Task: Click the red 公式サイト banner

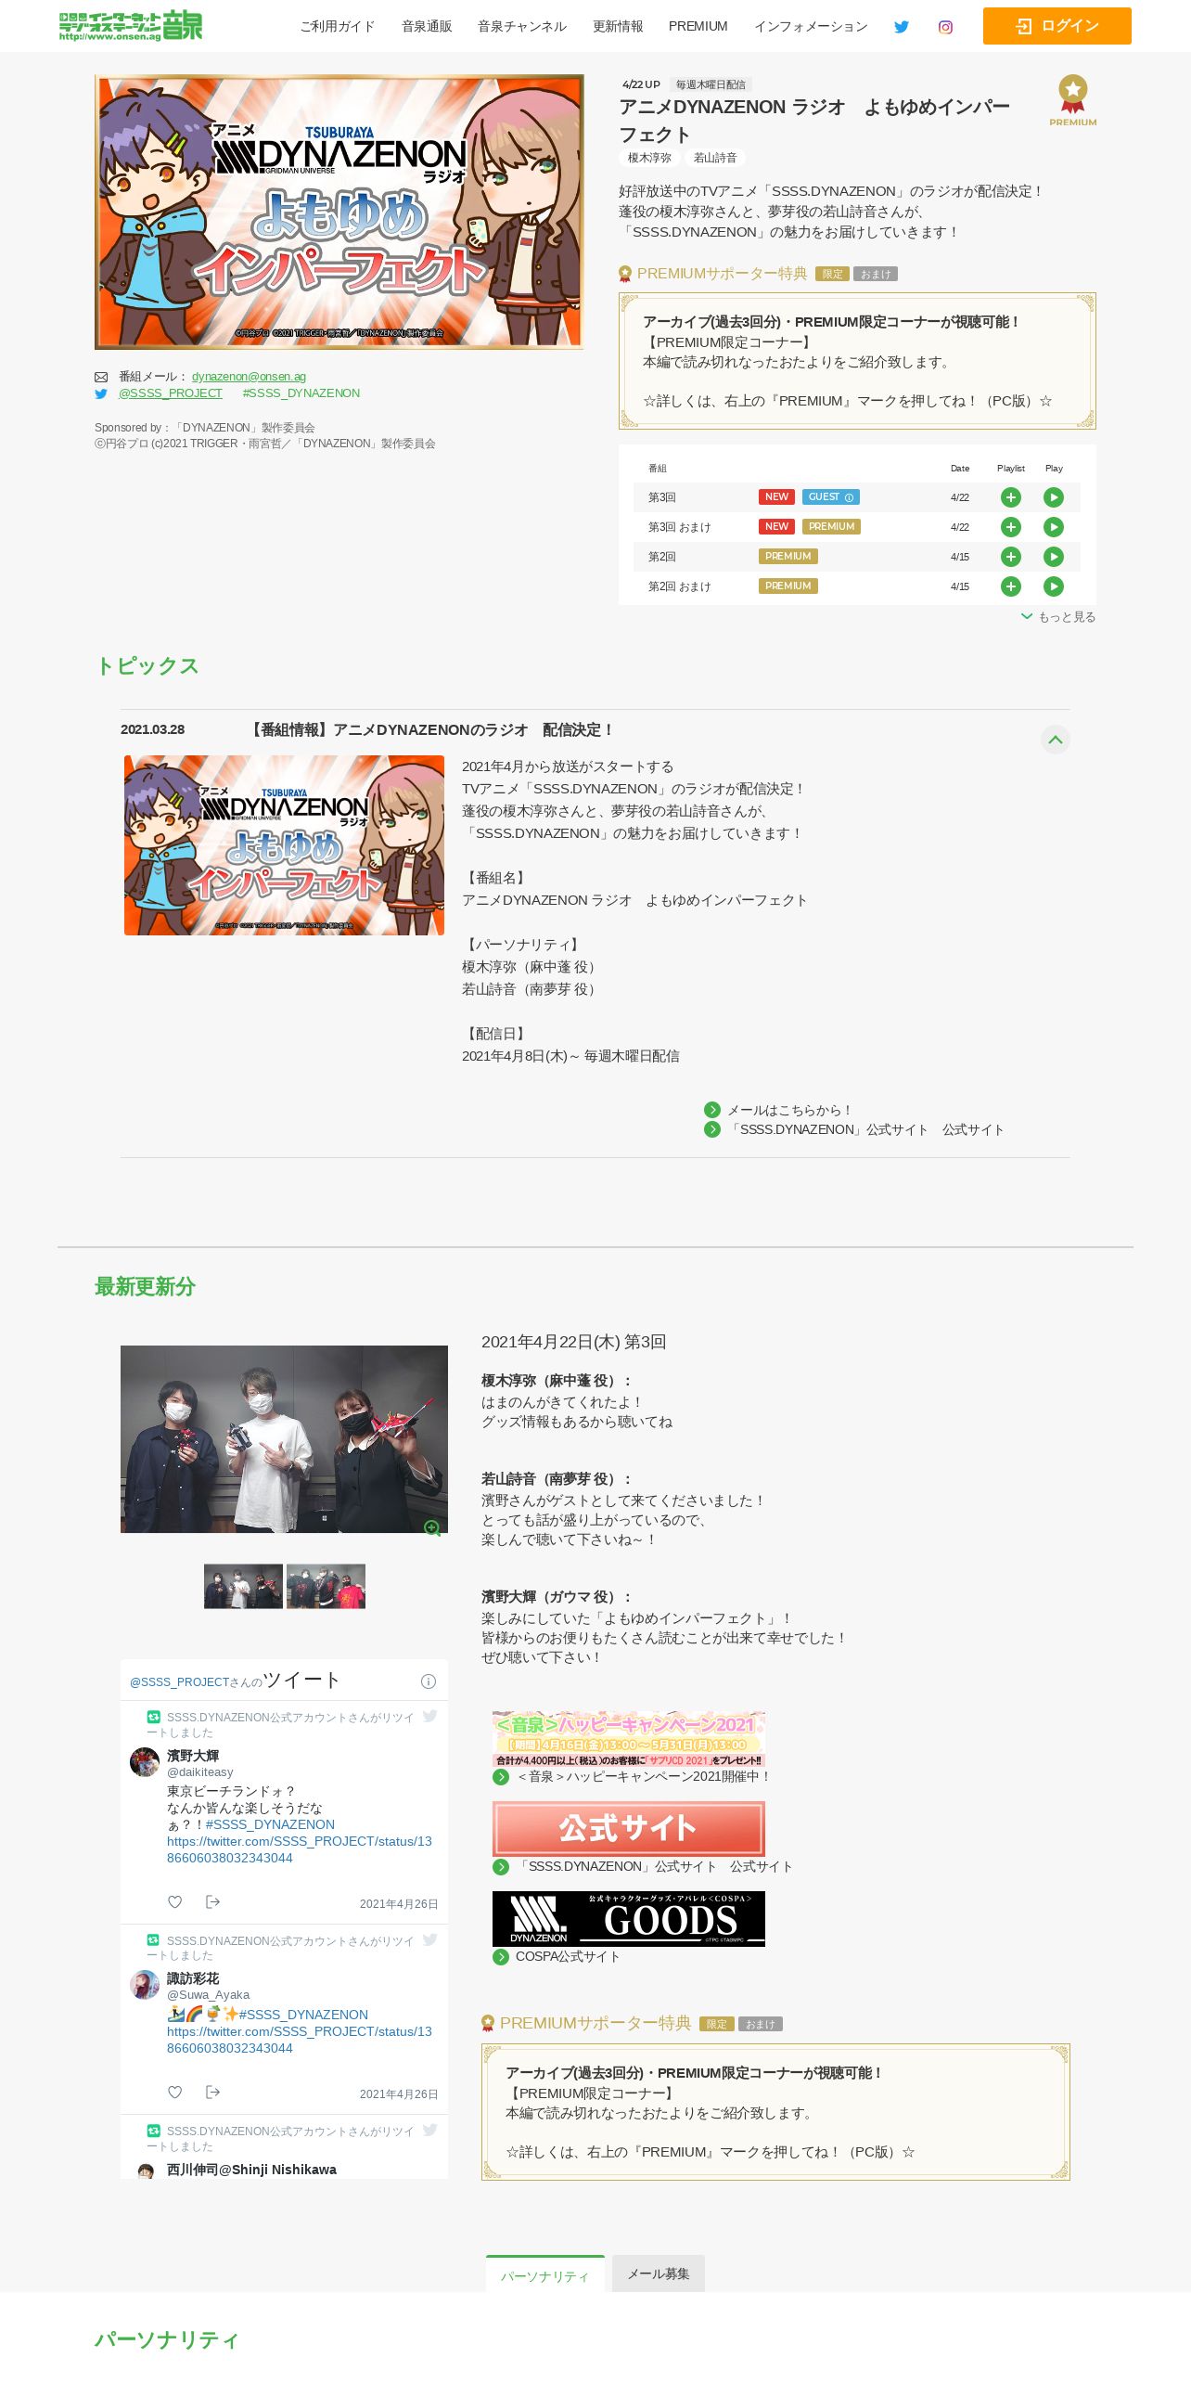Action: coord(629,1829)
